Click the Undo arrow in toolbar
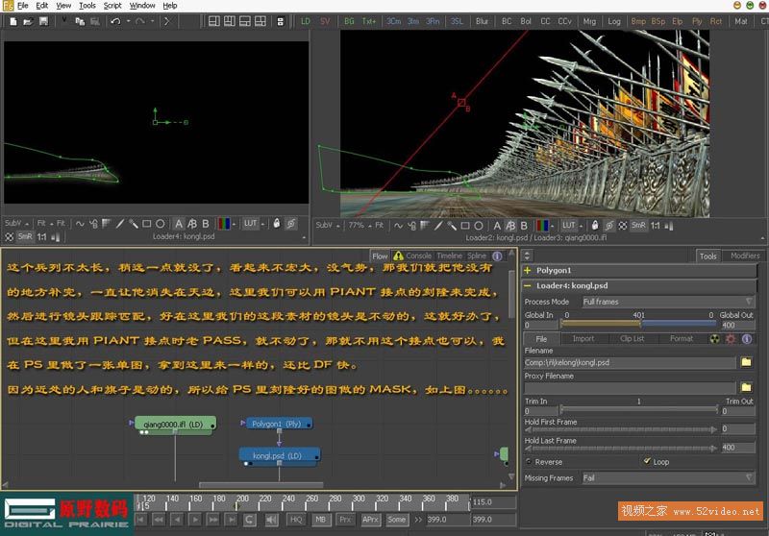The image size is (769, 536). 115,21
